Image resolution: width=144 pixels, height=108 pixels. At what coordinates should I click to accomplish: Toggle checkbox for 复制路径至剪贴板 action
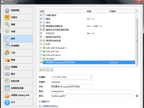click(x=41, y=26)
